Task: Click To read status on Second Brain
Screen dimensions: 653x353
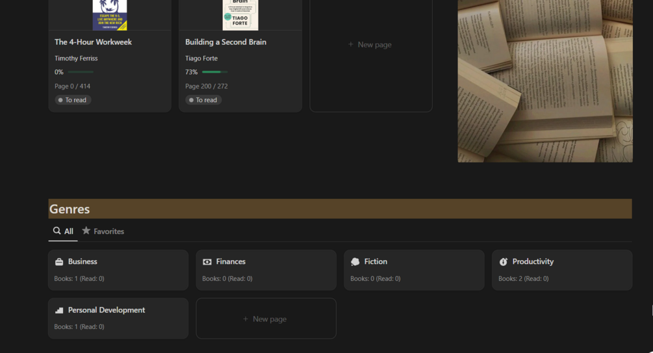Action: click(x=203, y=100)
